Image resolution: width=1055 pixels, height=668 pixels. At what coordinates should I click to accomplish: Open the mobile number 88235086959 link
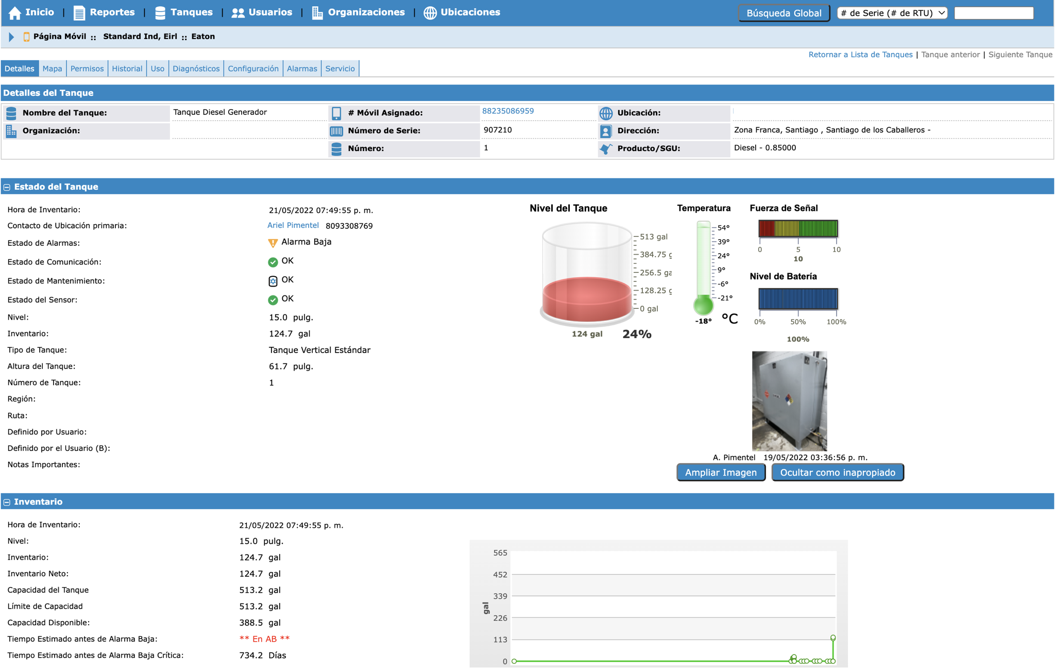pos(508,111)
